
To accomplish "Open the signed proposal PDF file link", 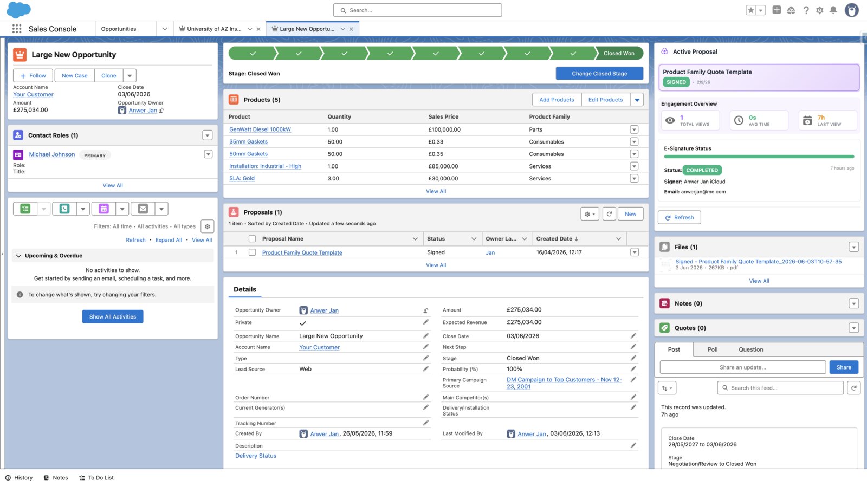I will [758, 261].
